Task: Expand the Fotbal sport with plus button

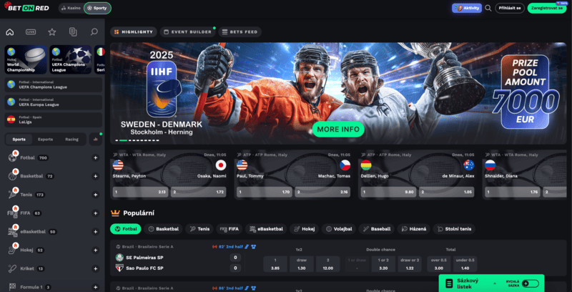Action: [x=96, y=157]
